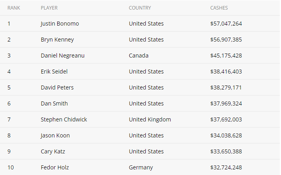281x175 pixels.
Task: Click the $57,047,264 cashes value
Action: coord(226,24)
